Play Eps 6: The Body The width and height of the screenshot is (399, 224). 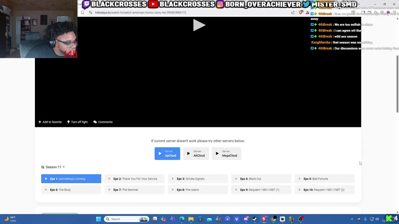[x=71, y=190]
